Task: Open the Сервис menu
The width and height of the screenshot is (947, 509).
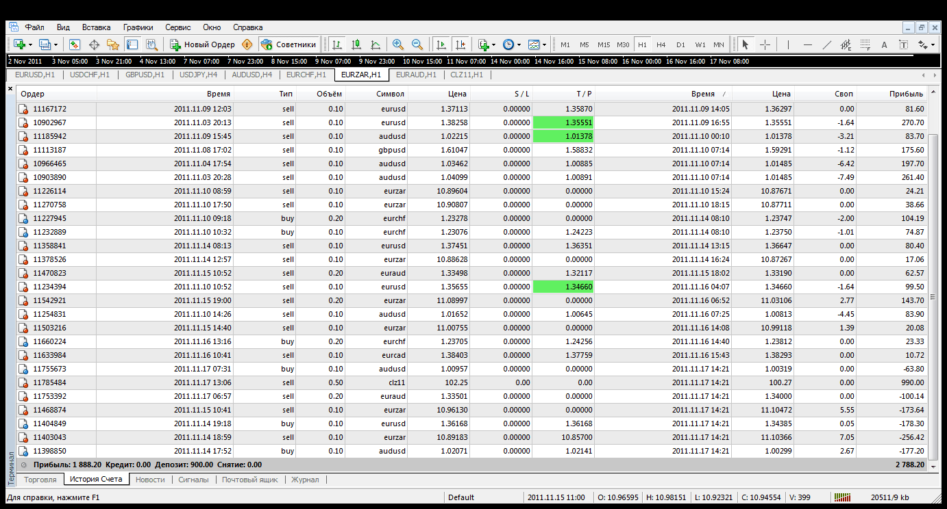Action: point(177,27)
